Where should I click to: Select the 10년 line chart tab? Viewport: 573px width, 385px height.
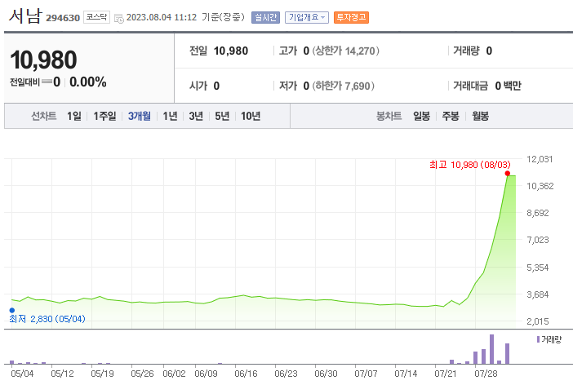[251, 116]
